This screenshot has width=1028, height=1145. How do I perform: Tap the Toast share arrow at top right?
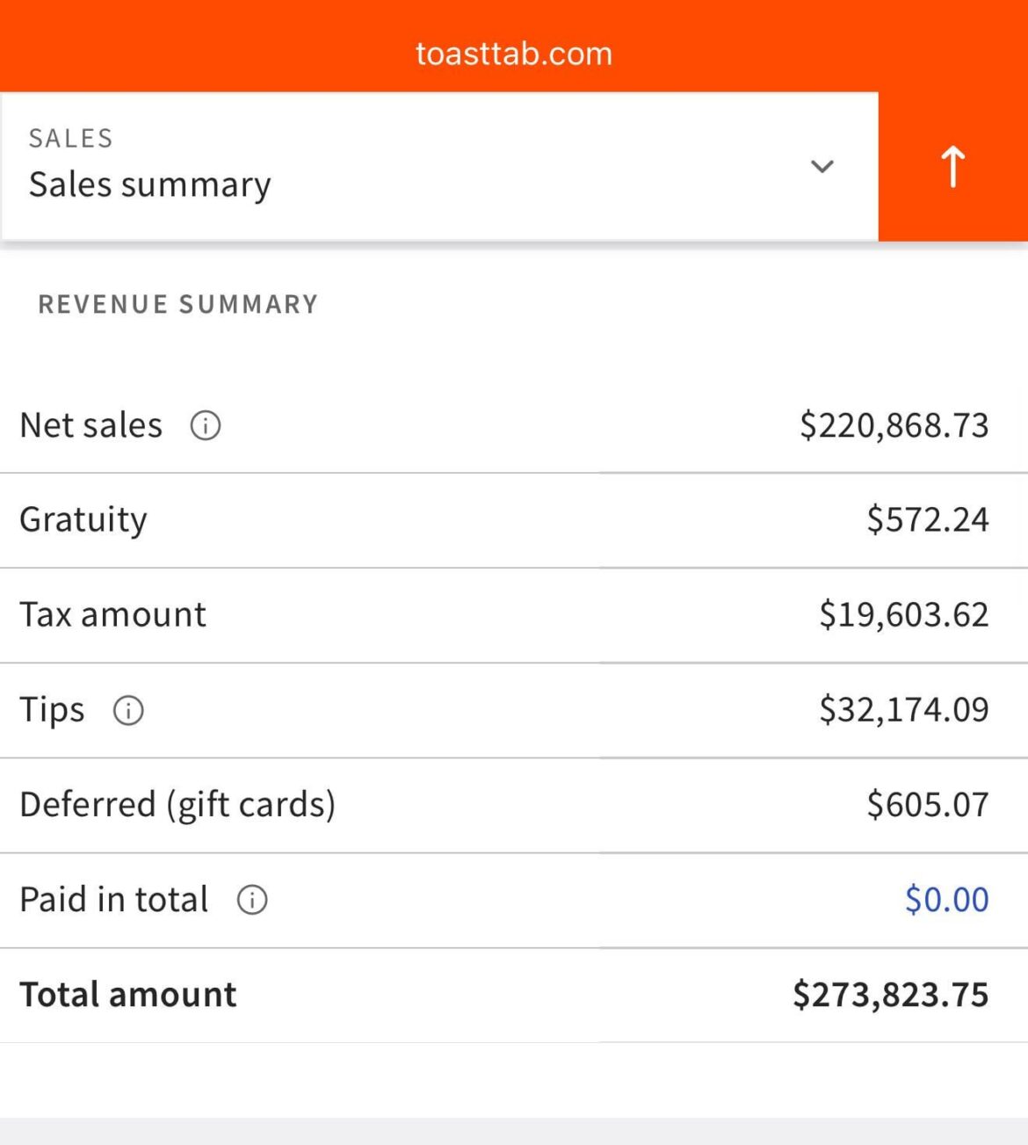pyautogui.click(x=952, y=165)
